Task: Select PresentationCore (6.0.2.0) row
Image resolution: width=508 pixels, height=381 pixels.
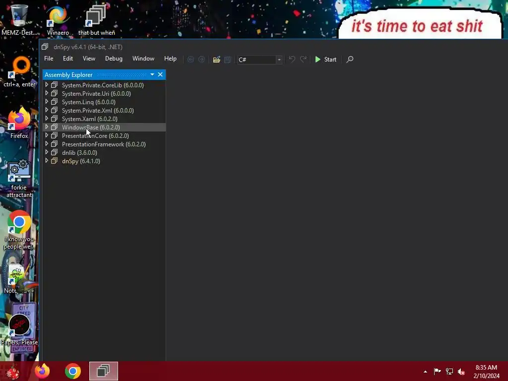Action: 104,136
